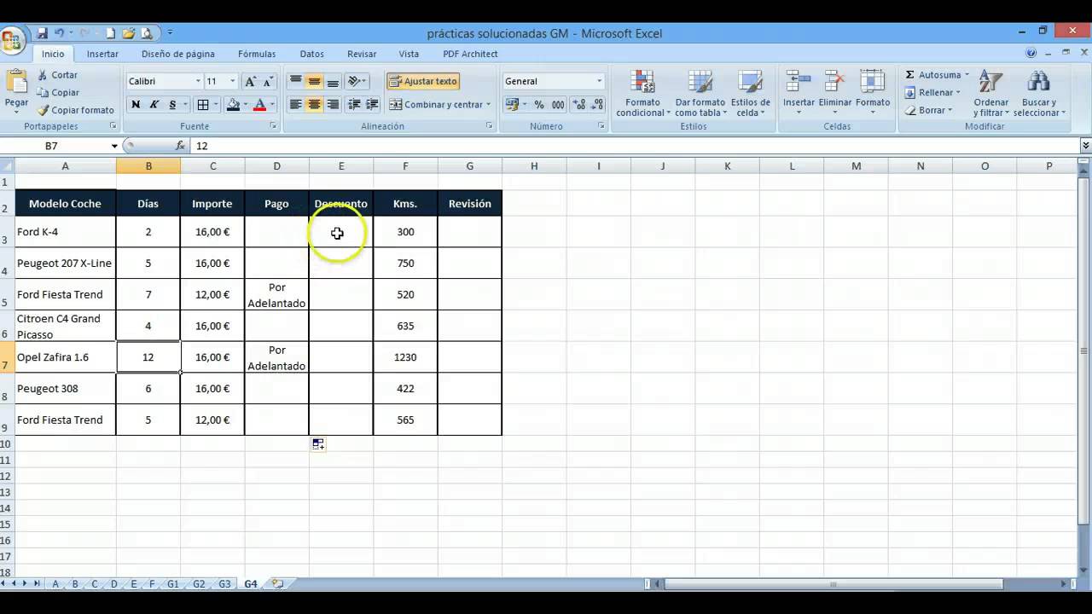Apply percent style
Screen dimensions: 1092x614
click(x=539, y=105)
